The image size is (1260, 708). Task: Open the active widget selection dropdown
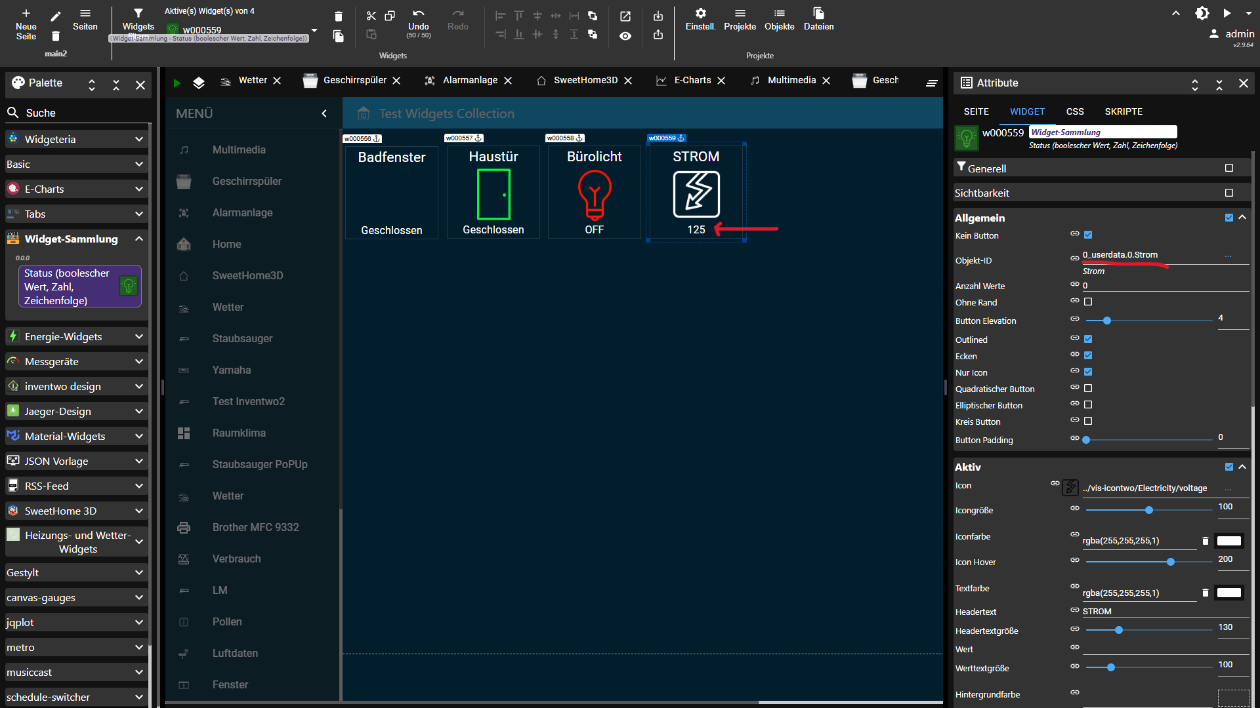click(314, 30)
